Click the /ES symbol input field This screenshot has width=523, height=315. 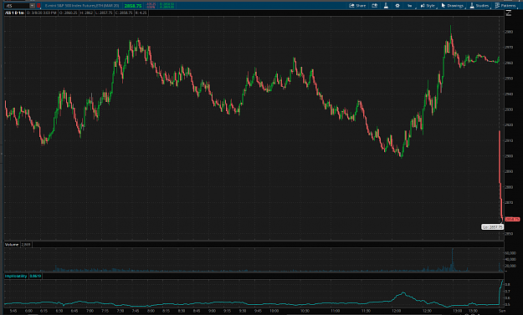point(16,6)
